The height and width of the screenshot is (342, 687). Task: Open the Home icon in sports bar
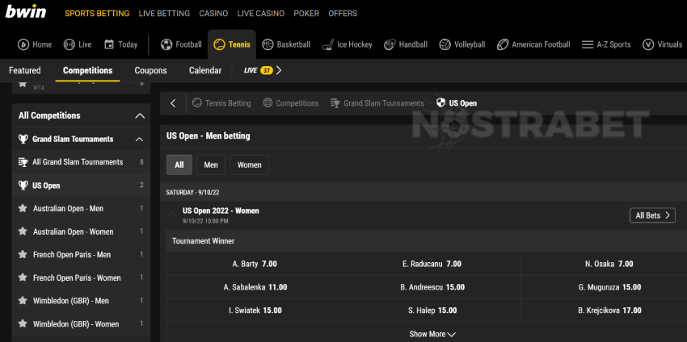[x=23, y=44]
